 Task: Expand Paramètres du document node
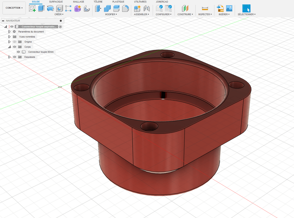9,32
